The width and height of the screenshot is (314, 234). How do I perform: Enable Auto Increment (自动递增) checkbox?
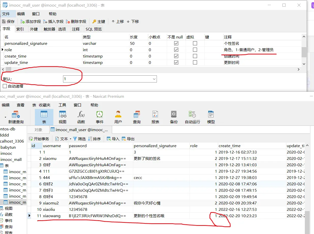5,86
